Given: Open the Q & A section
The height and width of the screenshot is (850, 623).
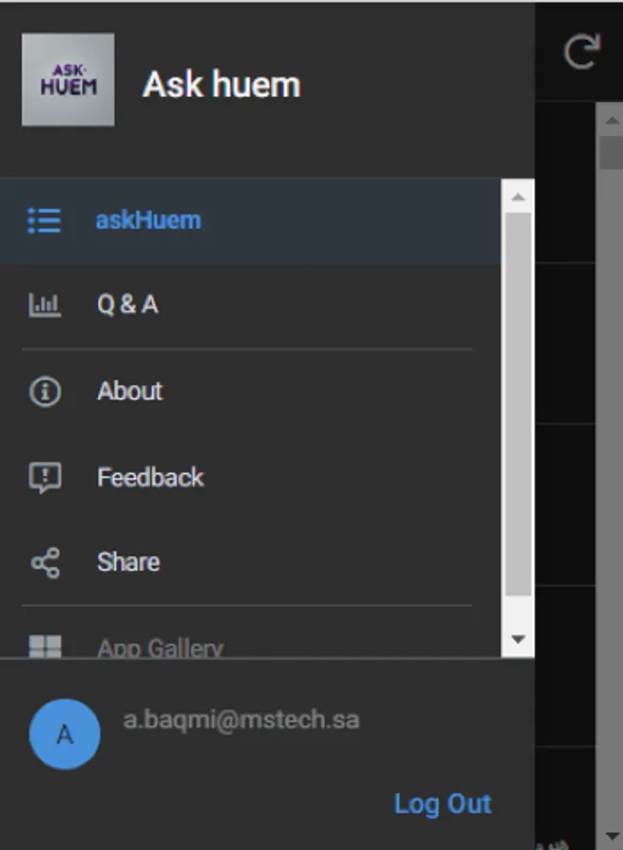Looking at the screenshot, I should click(x=126, y=305).
